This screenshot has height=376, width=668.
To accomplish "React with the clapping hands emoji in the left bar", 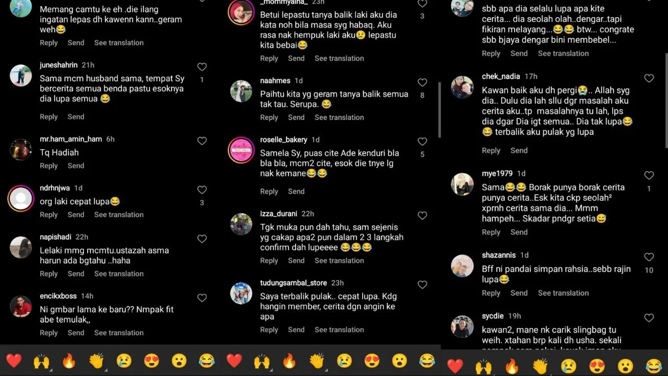I will coord(97,360).
